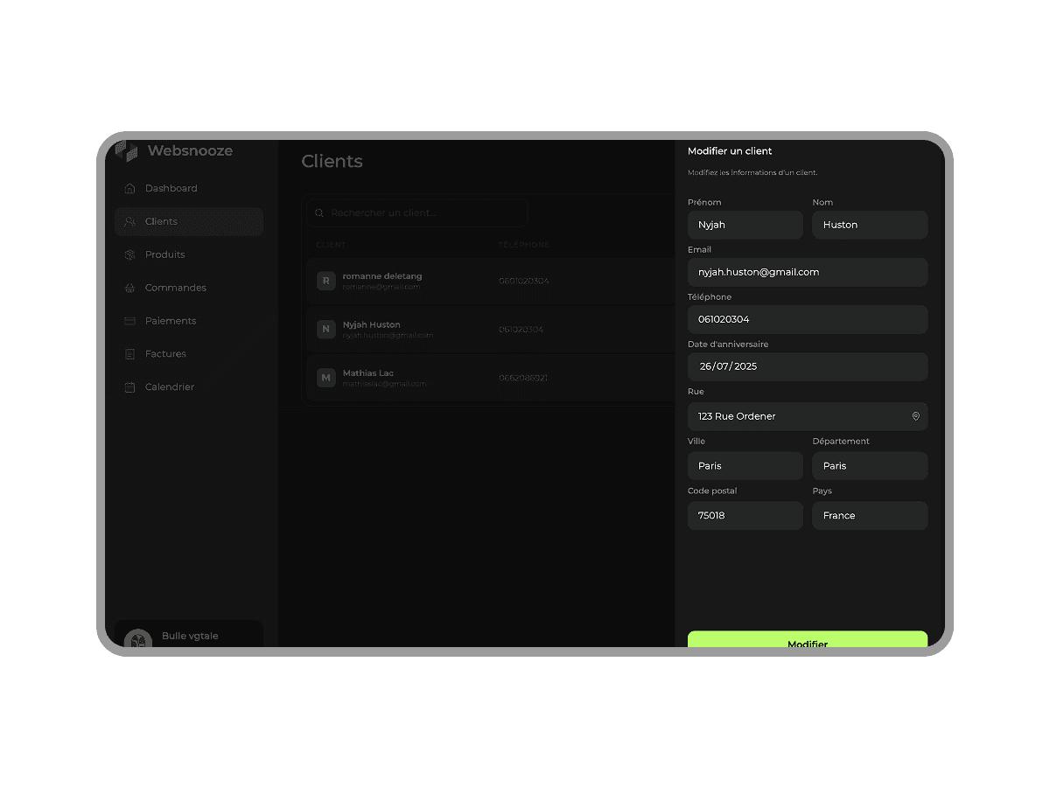The image size is (1050, 787).
Task: Click the Code postal field 75018
Action: coord(745,516)
